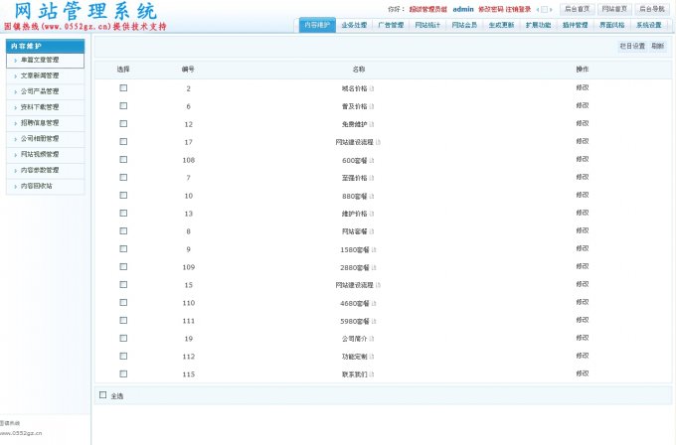Expand 网站视频管理 in the sidebar
The height and width of the screenshot is (445, 676).
click(46, 154)
